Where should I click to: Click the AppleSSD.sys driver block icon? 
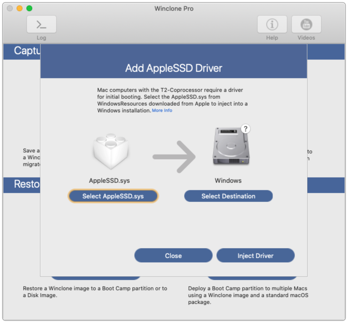coord(110,151)
